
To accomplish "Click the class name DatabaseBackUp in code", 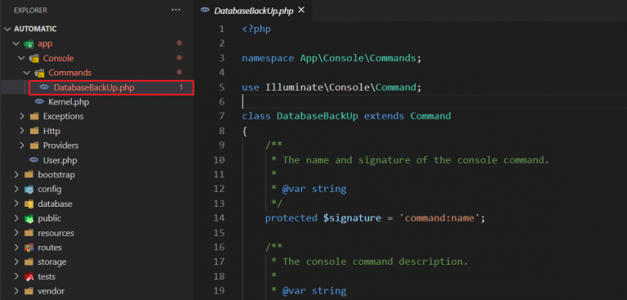I will (318, 116).
